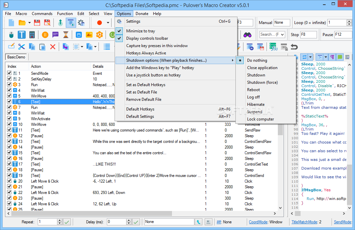Click the Manual hotkey None field
This screenshot has width=355, height=230.
(282, 23)
